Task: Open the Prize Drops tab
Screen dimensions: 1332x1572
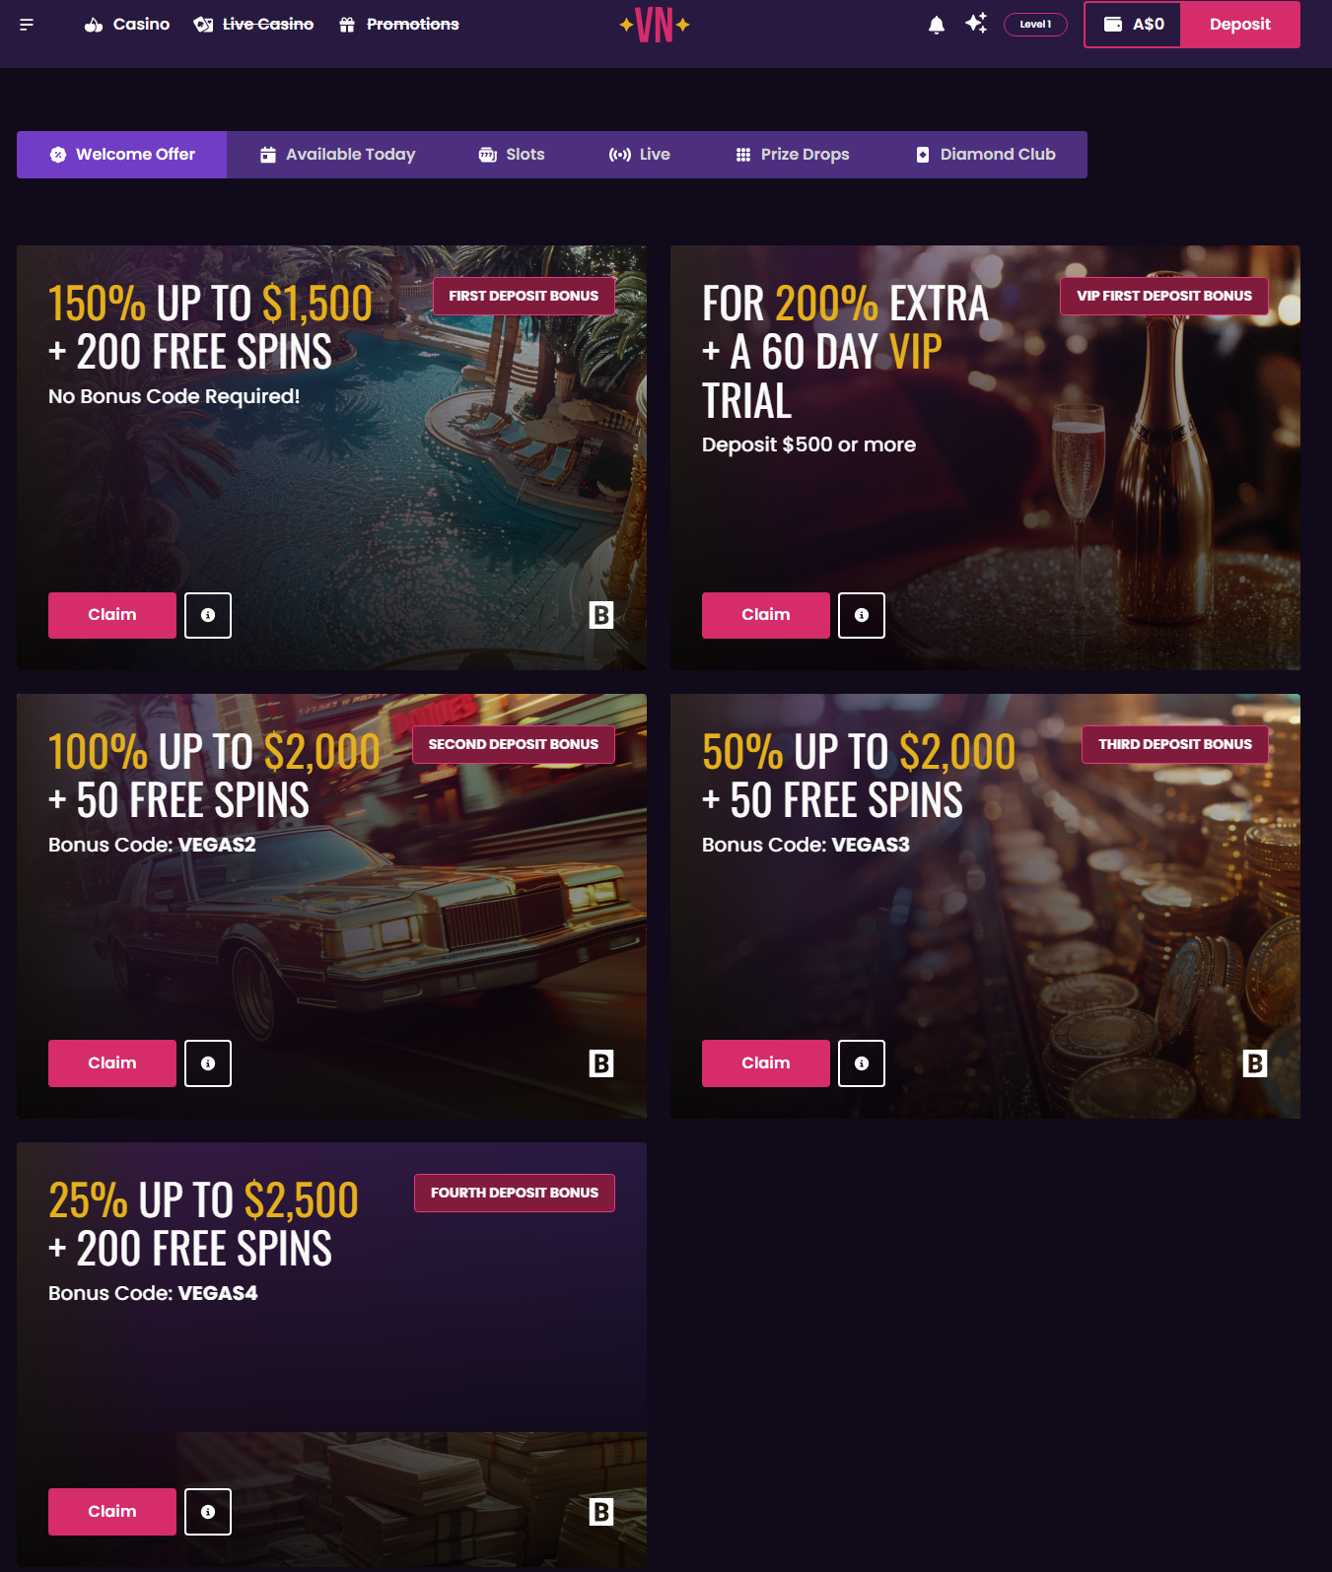Action: [792, 155]
